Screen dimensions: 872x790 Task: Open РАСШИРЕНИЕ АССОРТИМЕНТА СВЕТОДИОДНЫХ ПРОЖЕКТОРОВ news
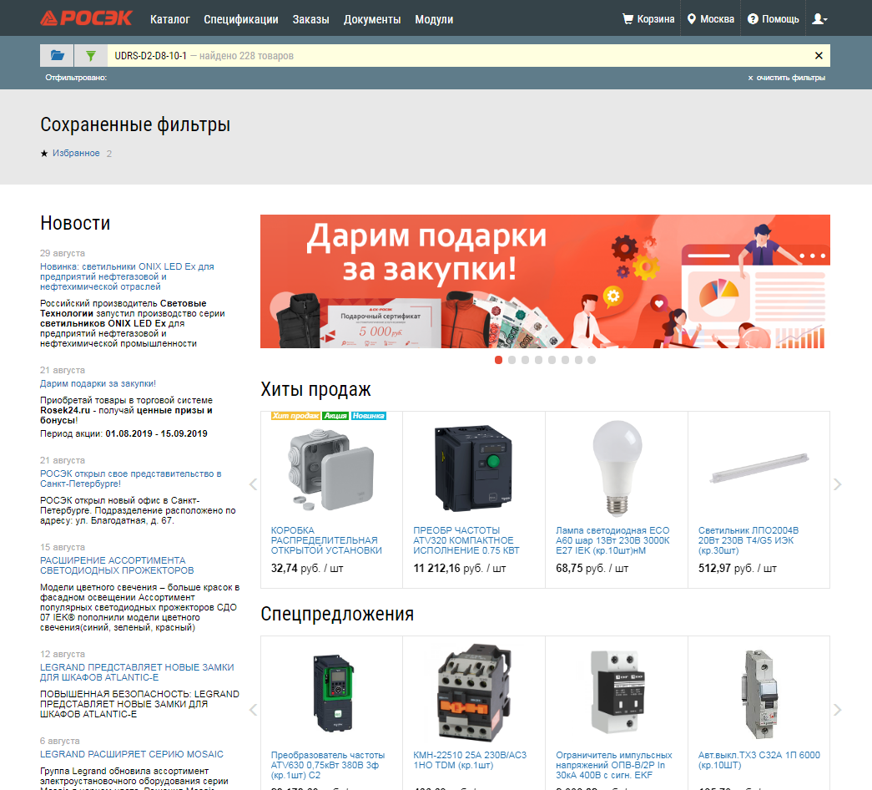point(117,565)
